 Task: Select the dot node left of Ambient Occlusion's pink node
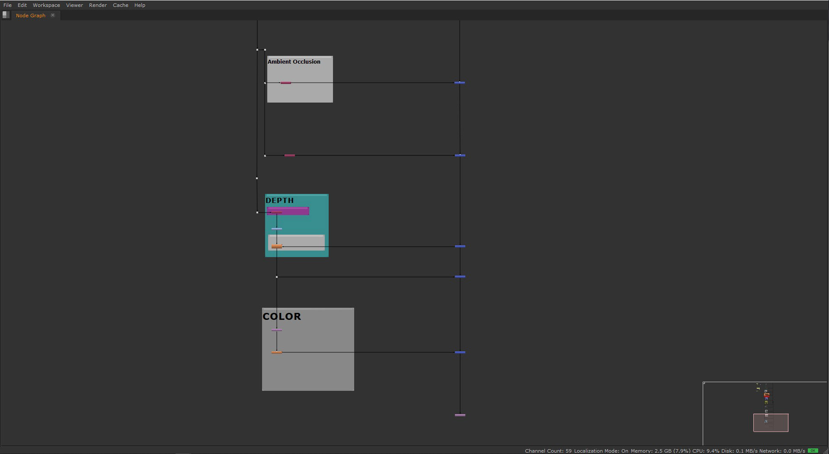(x=265, y=83)
